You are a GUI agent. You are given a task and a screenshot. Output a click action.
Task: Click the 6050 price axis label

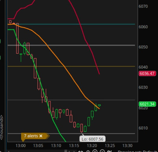pos(143,47)
